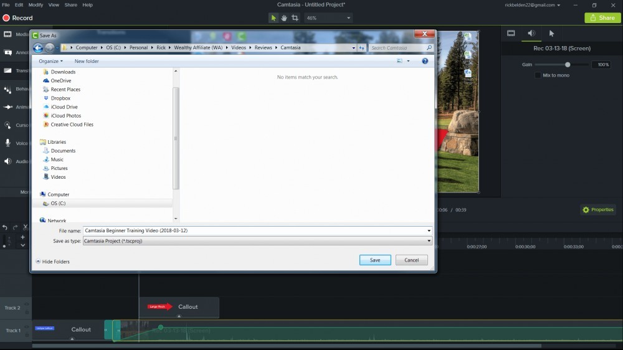Click the Forward arrow in Save As dialog
The image size is (623, 350).
click(49, 48)
